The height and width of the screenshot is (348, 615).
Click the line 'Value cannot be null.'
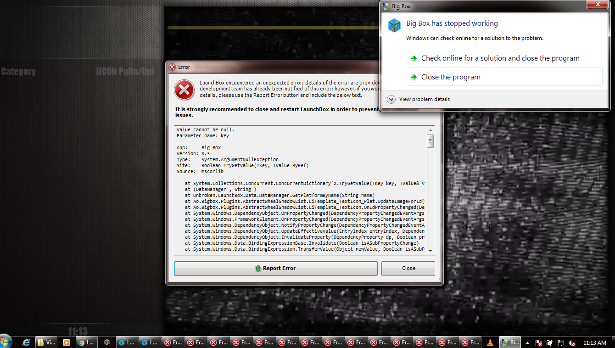[206, 129]
